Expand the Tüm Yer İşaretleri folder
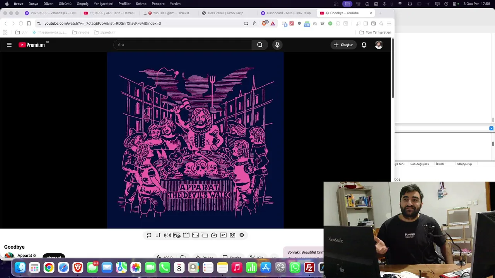The height and width of the screenshot is (278, 495). tap(375, 32)
